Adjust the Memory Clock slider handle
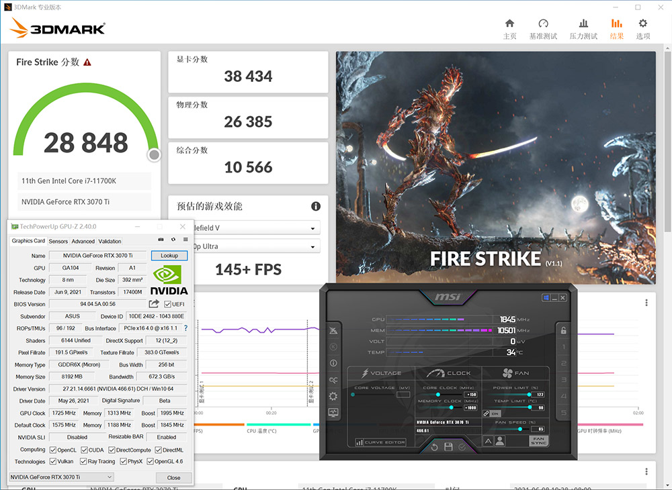The image size is (672, 490). [x=452, y=407]
